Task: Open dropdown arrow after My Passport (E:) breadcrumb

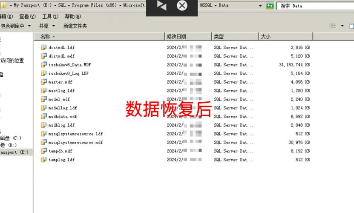Action: [x=55, y=5]
